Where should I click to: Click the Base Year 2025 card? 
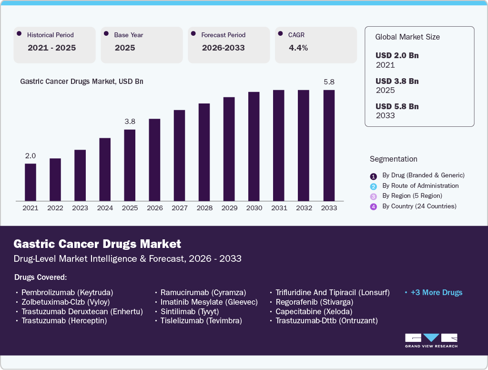(142, 45)
